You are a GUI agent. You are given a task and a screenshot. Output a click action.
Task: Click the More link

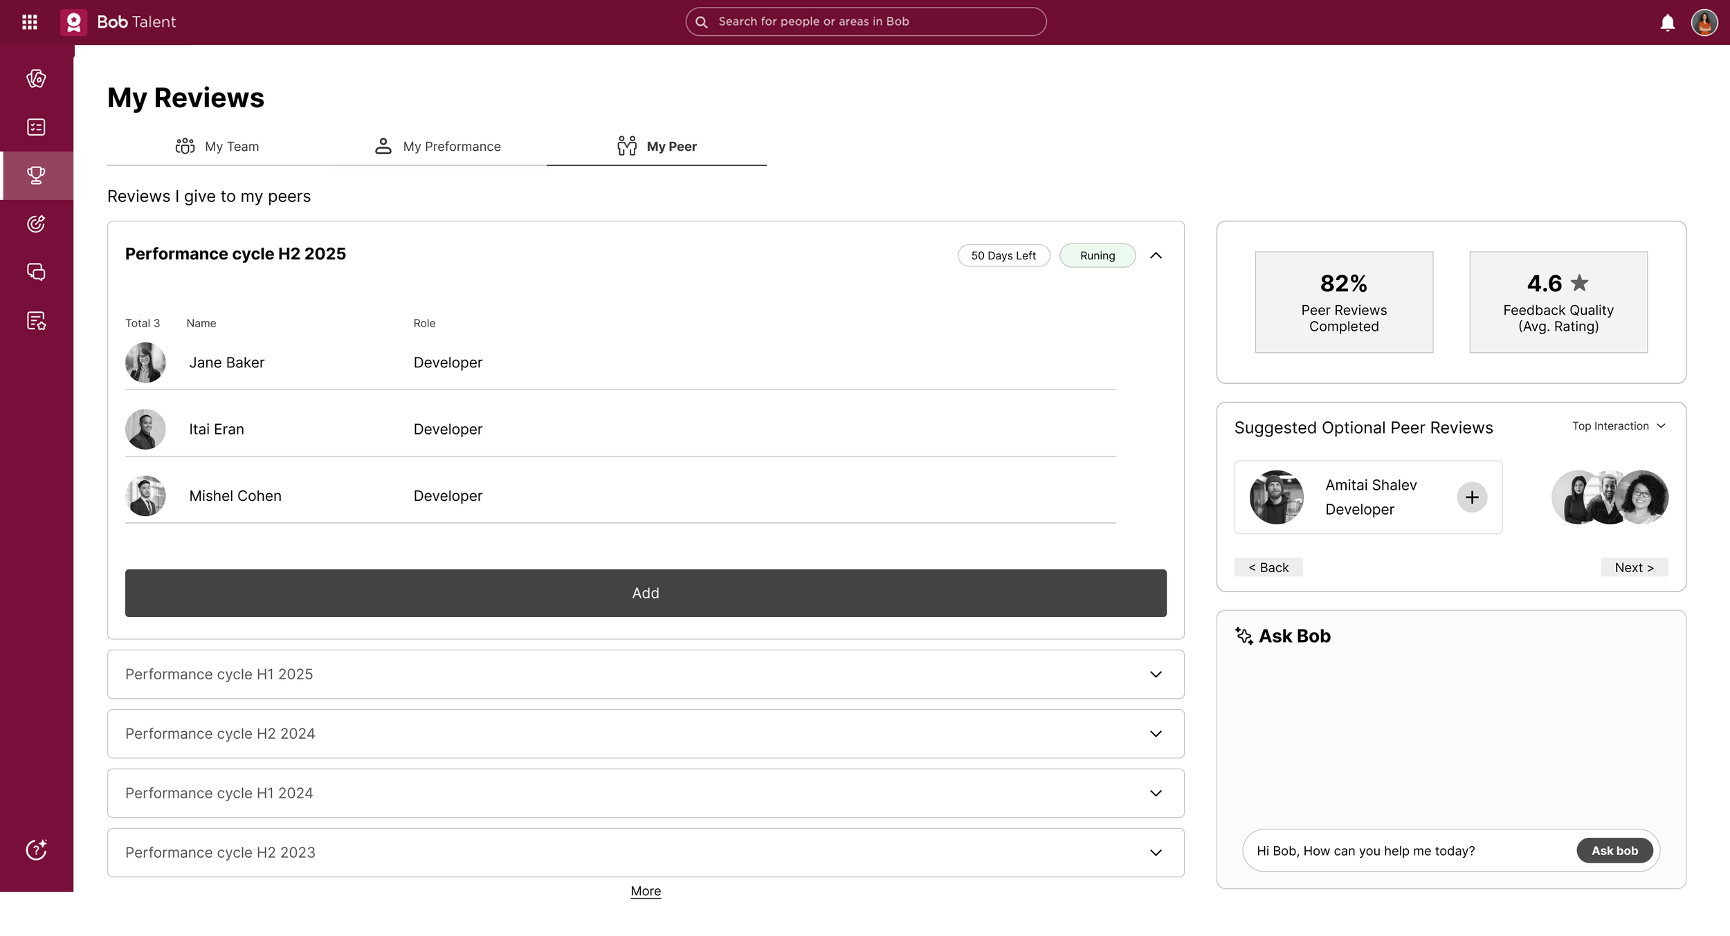click(x=645, y=891)
